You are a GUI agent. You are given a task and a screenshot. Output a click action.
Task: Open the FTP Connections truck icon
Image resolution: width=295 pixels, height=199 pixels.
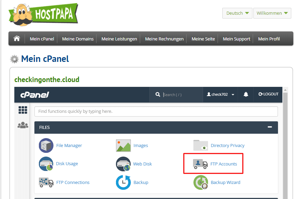click(x=46, y=182)
